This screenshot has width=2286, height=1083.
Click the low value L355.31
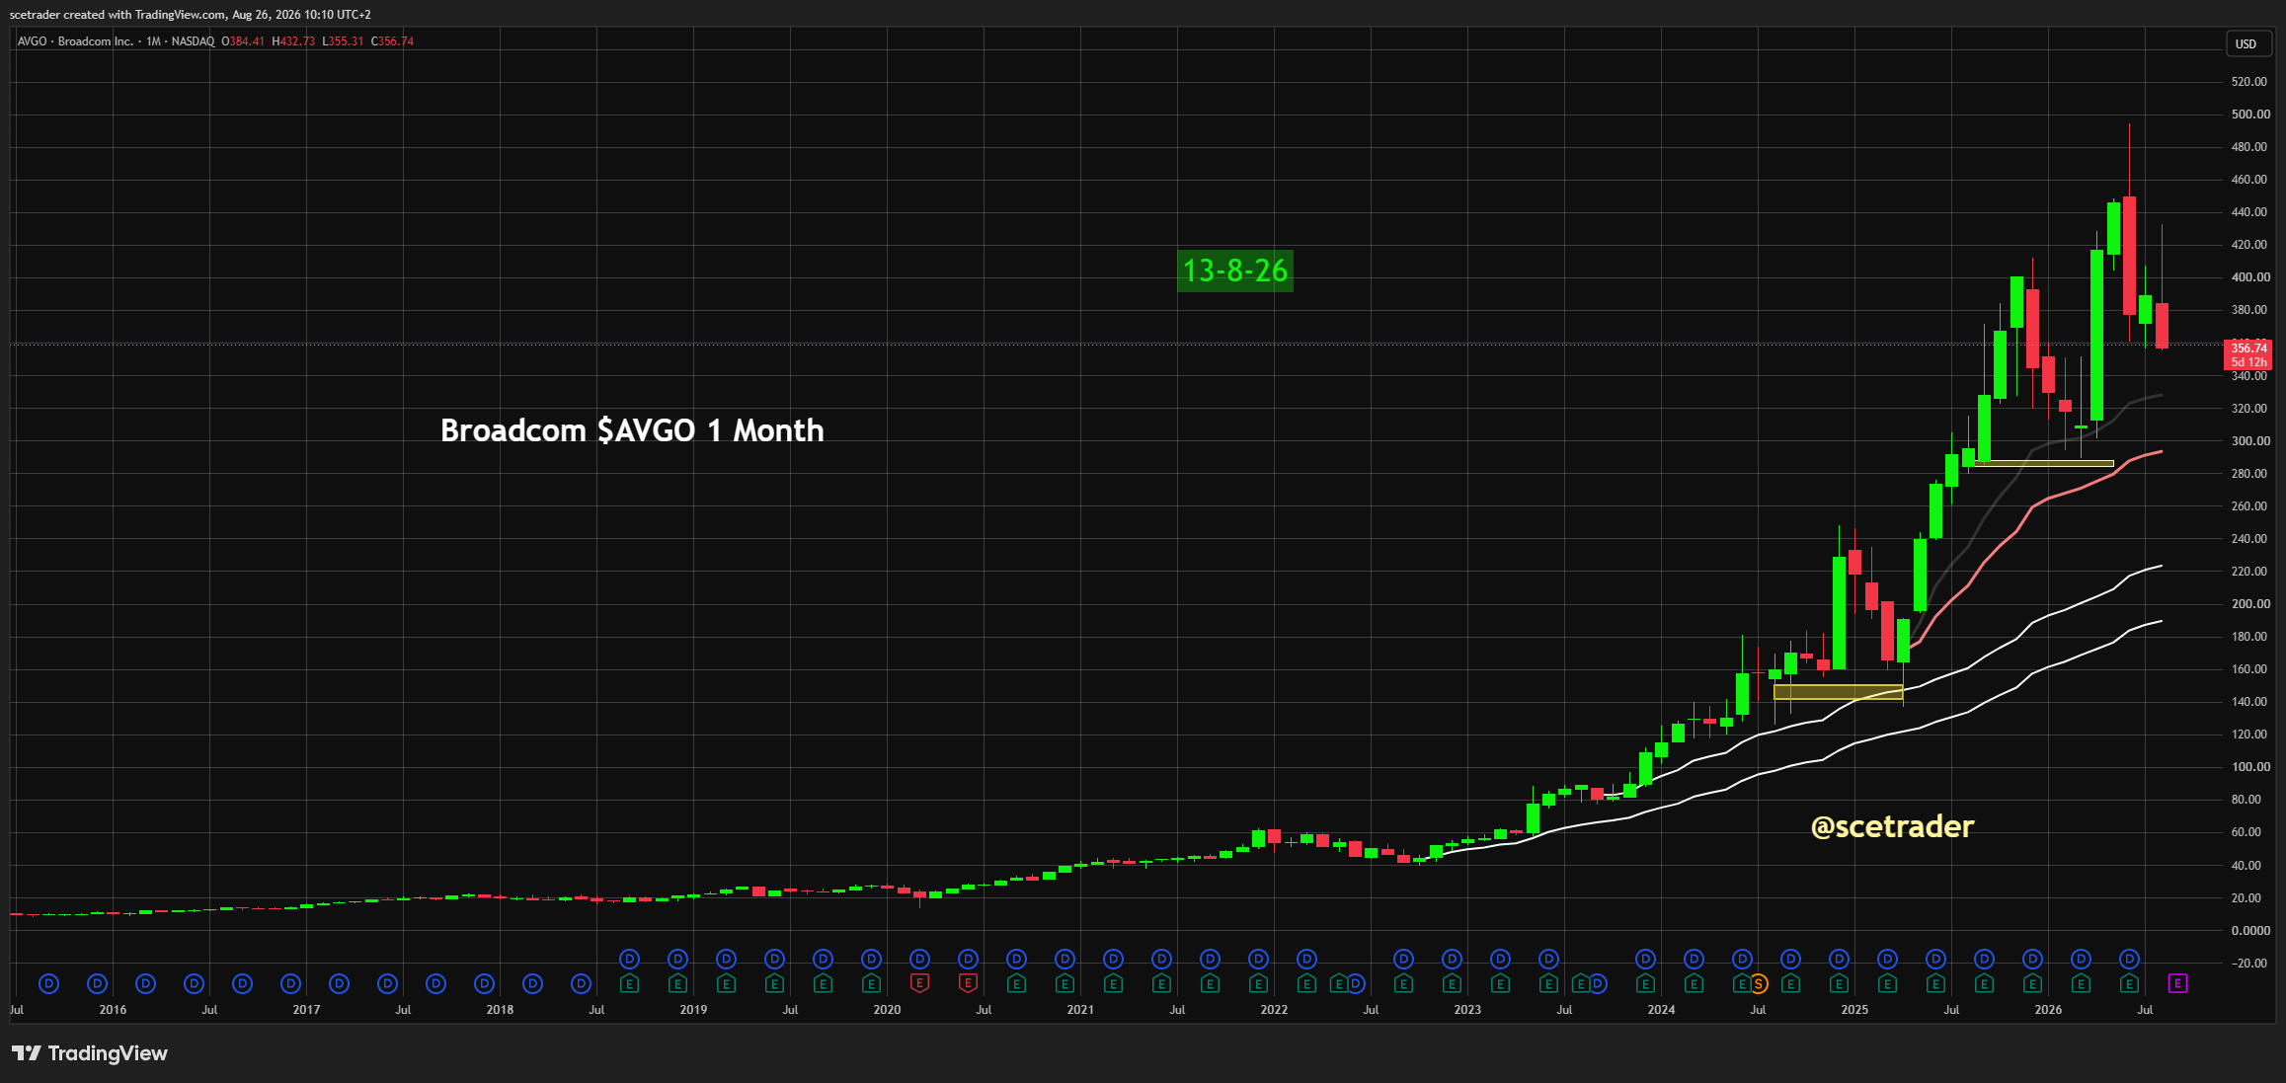(x=343, y=41)
